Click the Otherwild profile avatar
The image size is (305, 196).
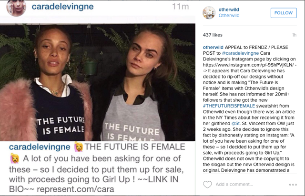[209, 13]
